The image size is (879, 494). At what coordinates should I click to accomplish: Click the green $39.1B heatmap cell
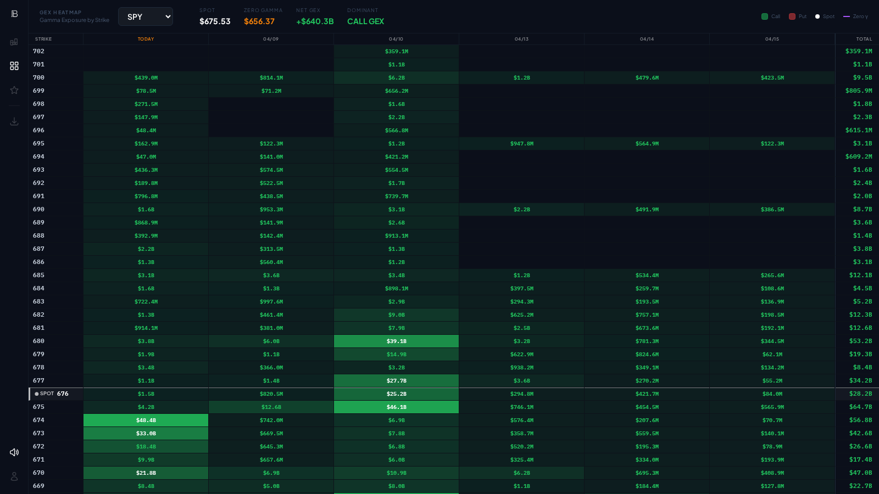(x=396, y=341)
